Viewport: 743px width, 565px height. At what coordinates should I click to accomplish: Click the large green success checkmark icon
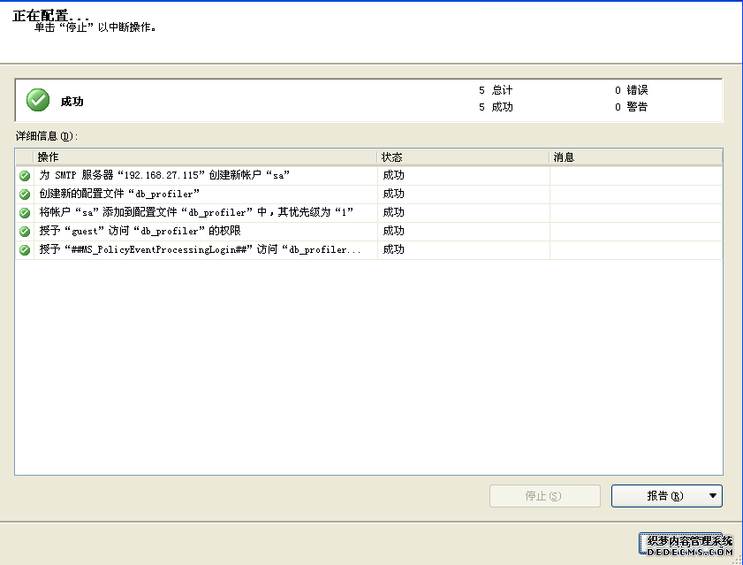click(38, 100)
